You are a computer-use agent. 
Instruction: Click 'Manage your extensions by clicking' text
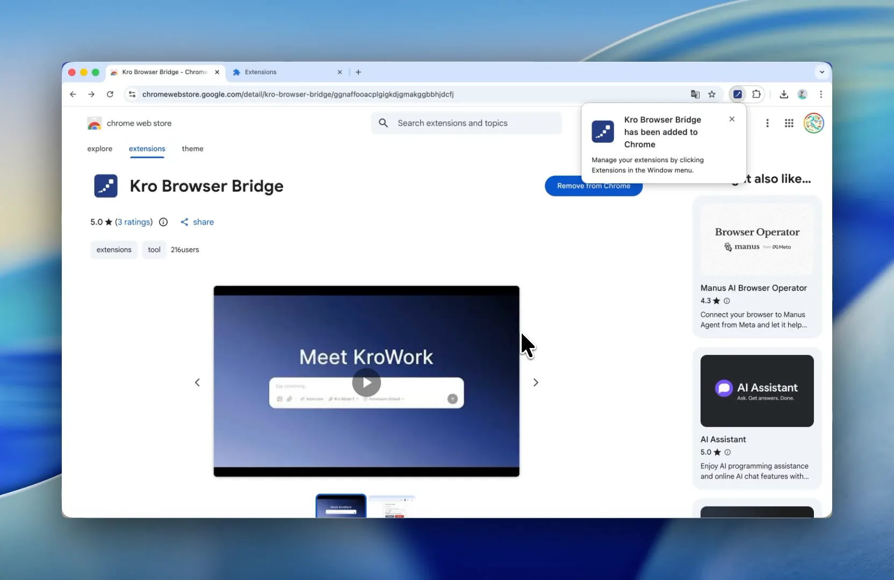coord(648,165)
